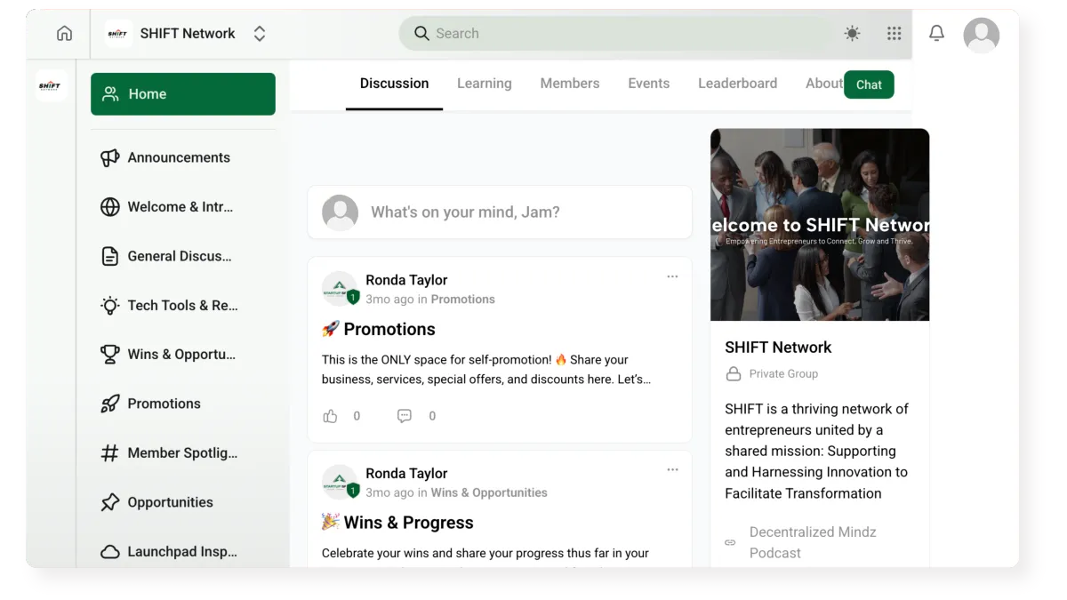Toggle light/dark mode sun icon
Viewport: 1067px width, 600px height.
[x=852, y=34]
